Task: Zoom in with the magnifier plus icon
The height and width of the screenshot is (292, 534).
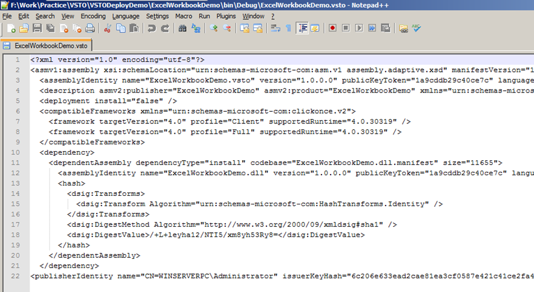Action: 214,28
